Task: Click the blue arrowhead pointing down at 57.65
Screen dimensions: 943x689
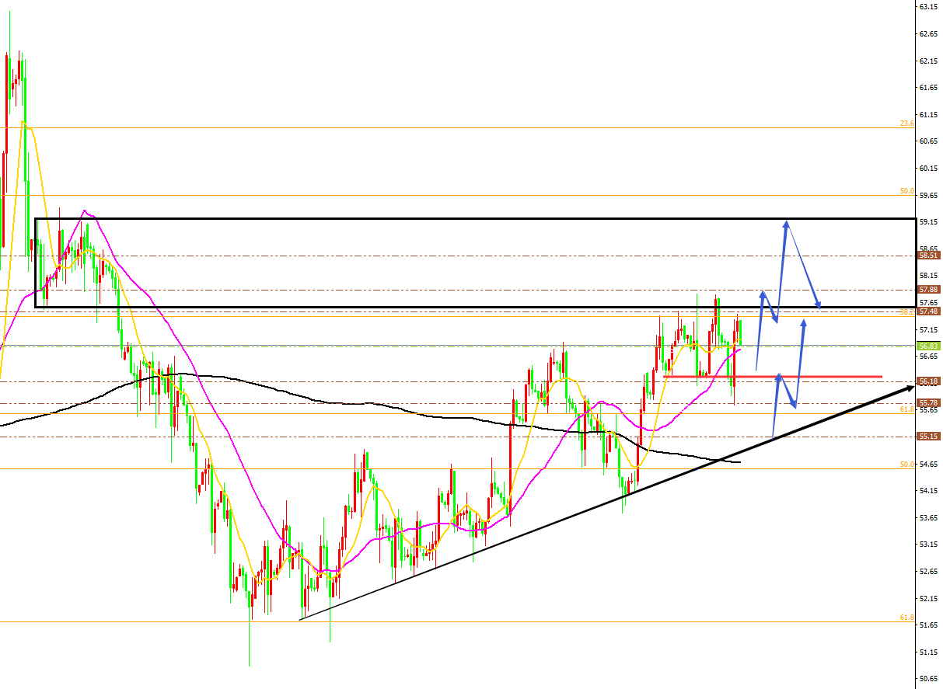Action: coord(818,304)
